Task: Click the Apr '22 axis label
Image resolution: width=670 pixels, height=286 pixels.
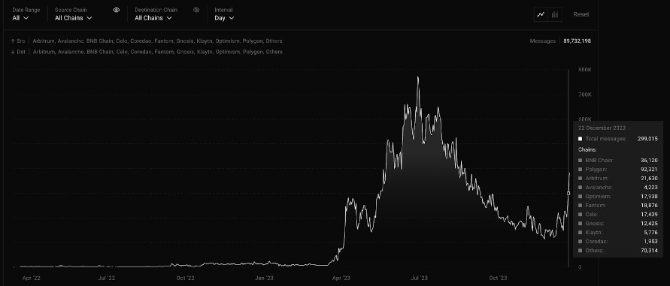Action: (x=31, y=278)
